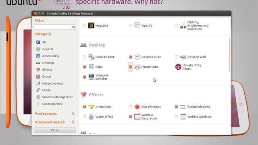Enable the Negative plugin checkbox

click(x=84, y=25)
